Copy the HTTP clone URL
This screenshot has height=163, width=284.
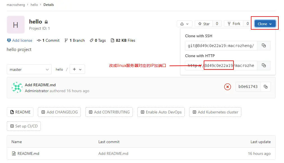pos(264,66)
